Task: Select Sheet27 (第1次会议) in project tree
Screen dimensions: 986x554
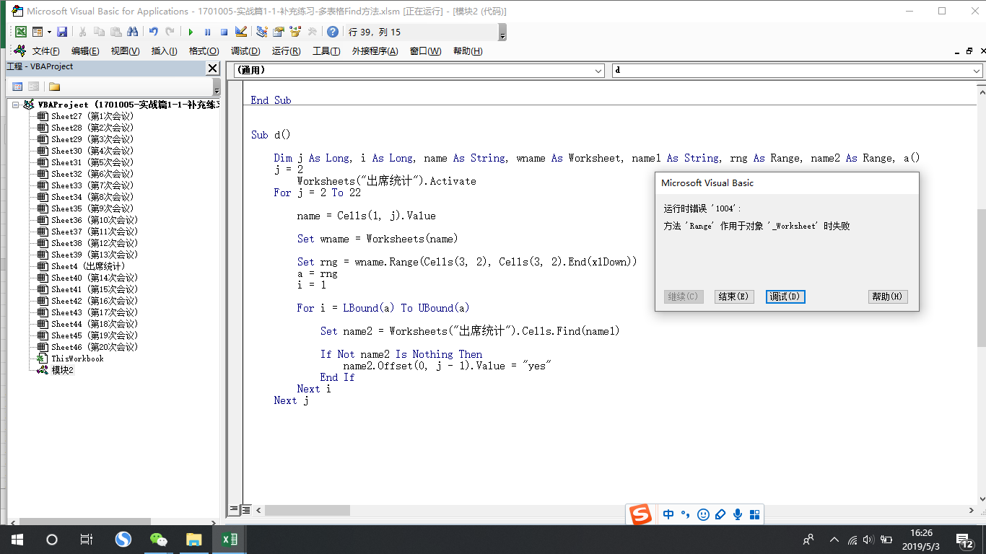Action: 92,116
